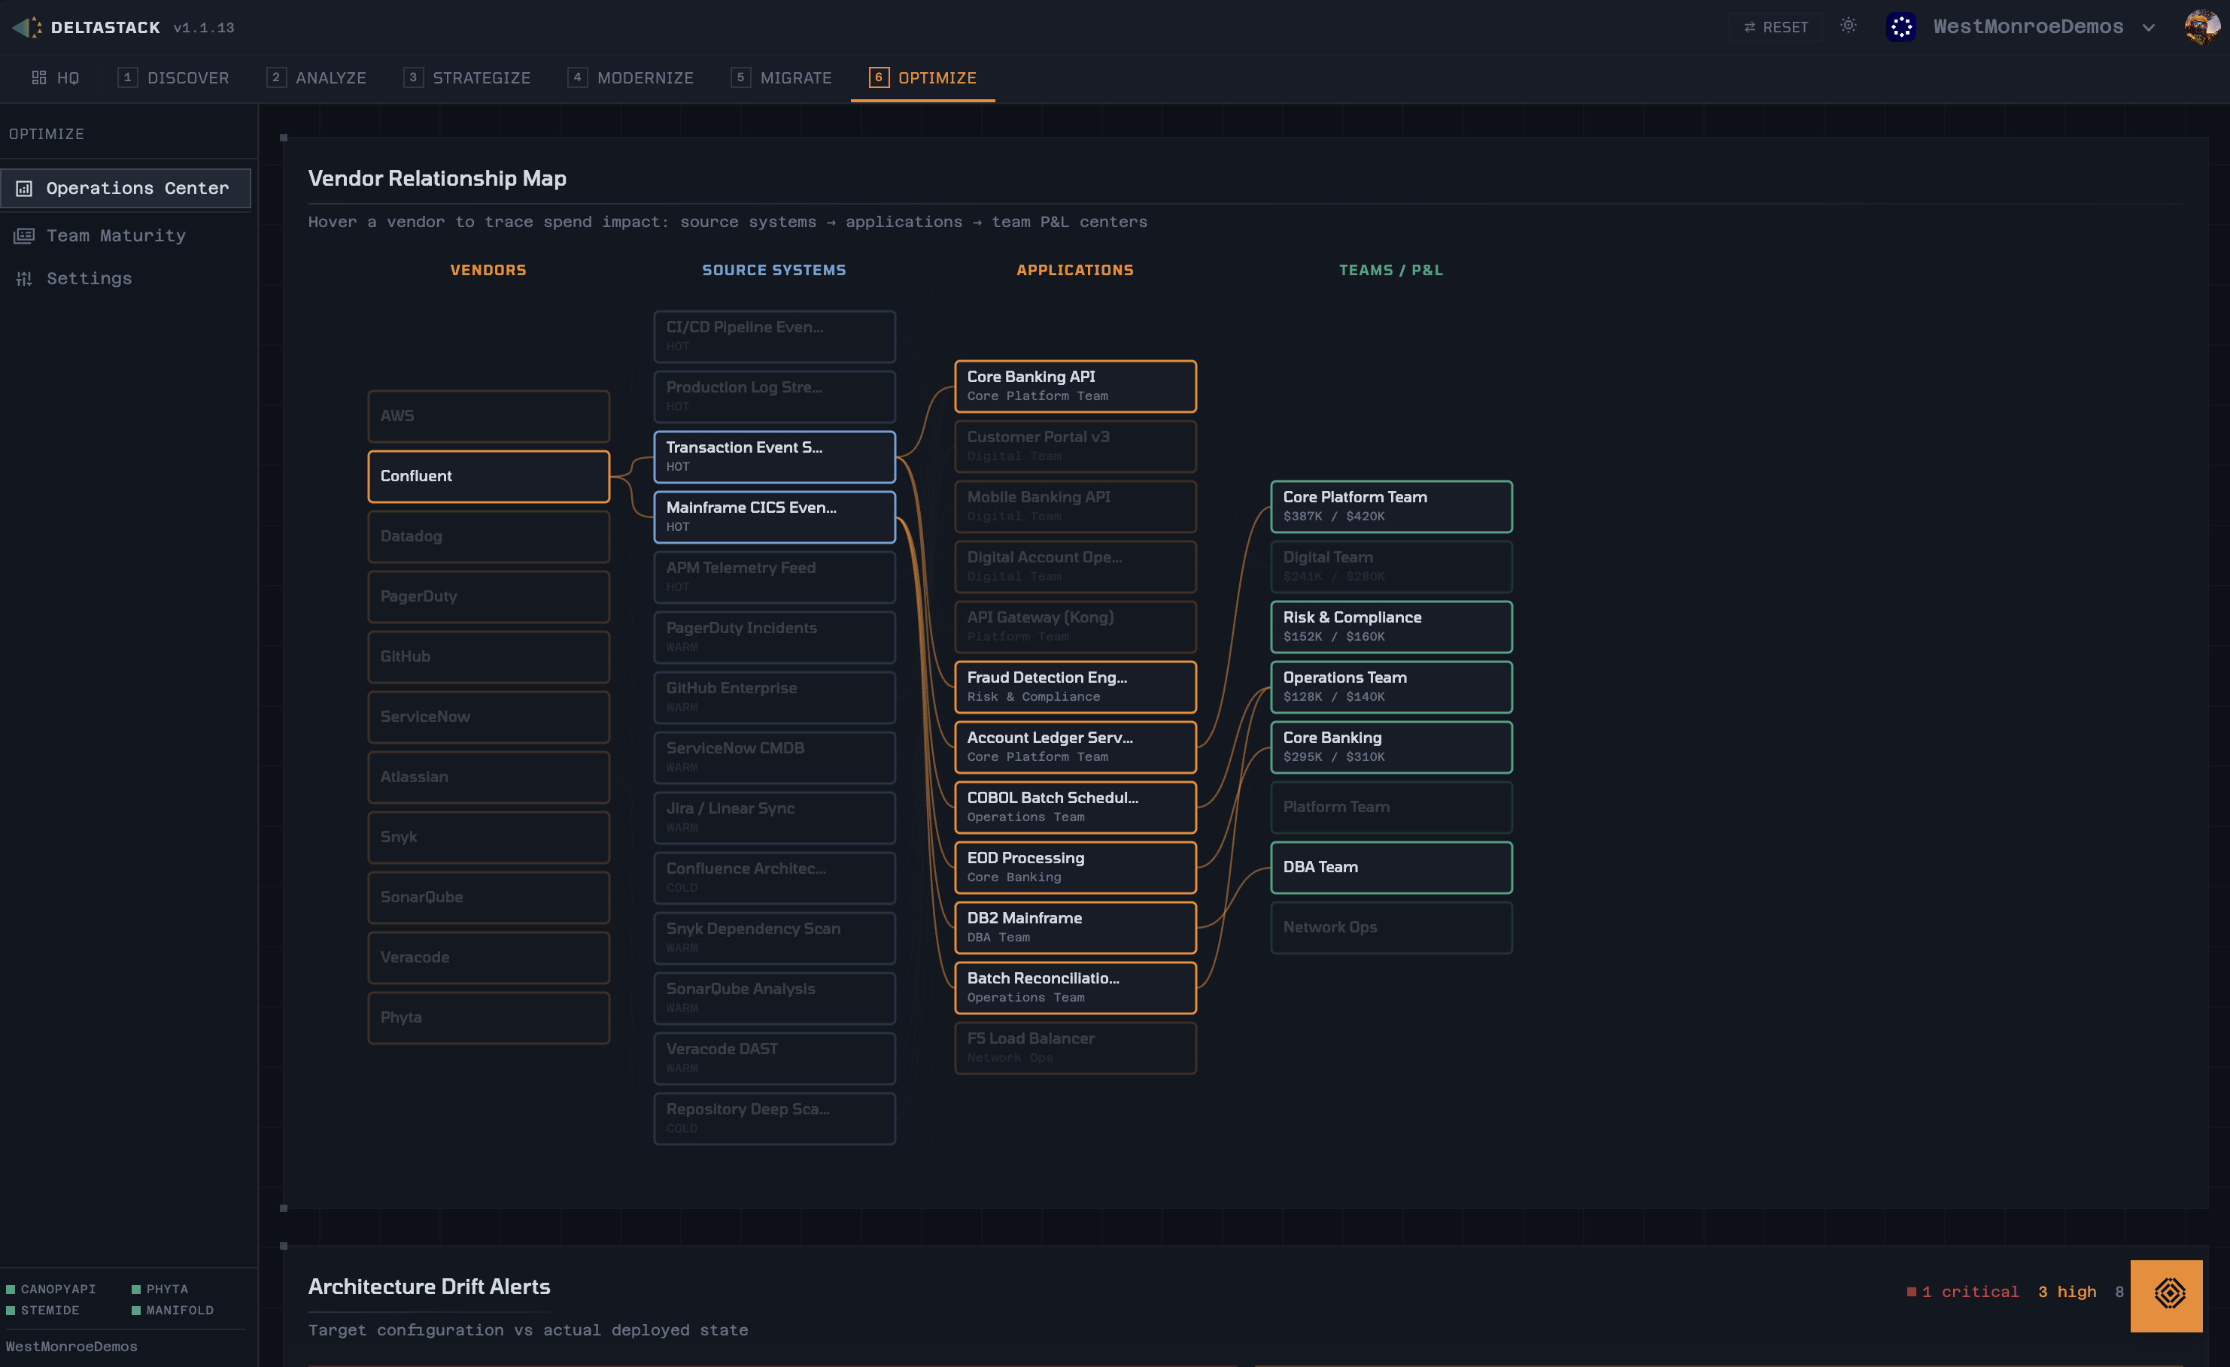The image size is (2230, 1367).
Task: Switch to the DISCOVER tab
Action: coord(174,77)
